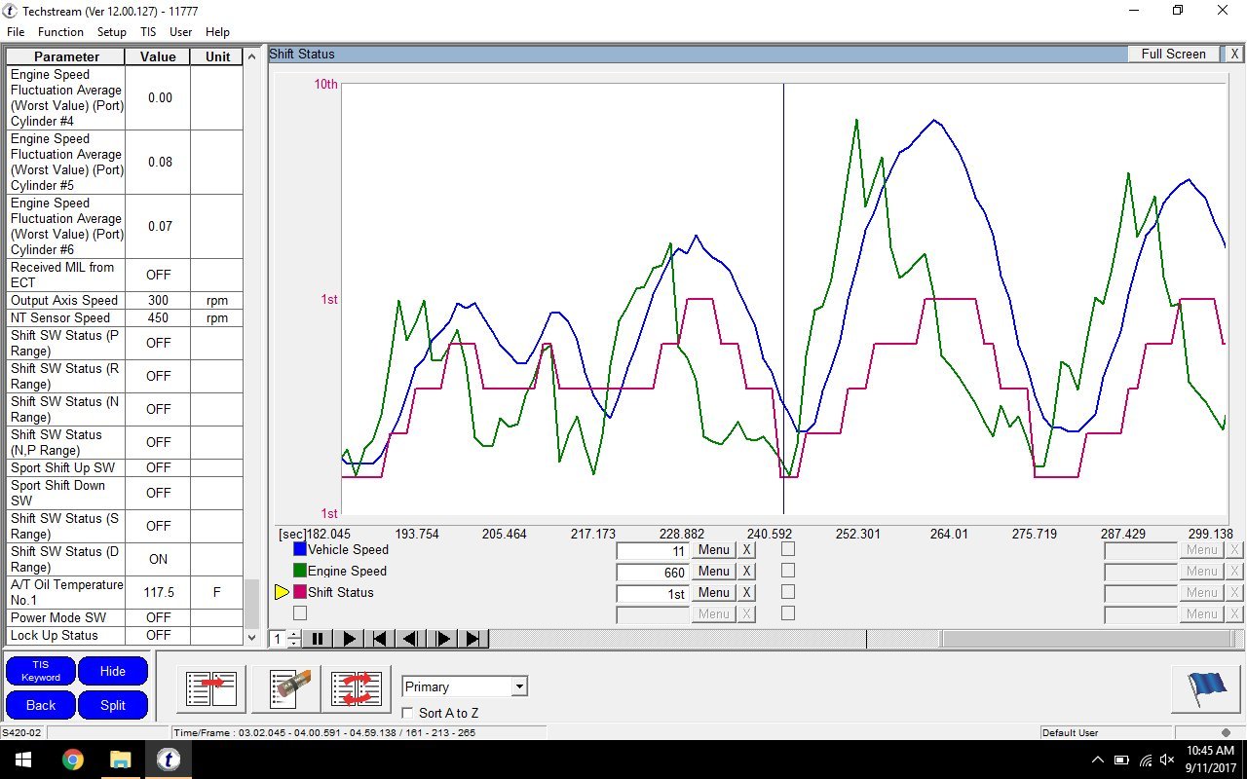Screen dimensions: 1247x779
Task: Increase the playback speed stepper value
Action: click(x=294, y=634)
